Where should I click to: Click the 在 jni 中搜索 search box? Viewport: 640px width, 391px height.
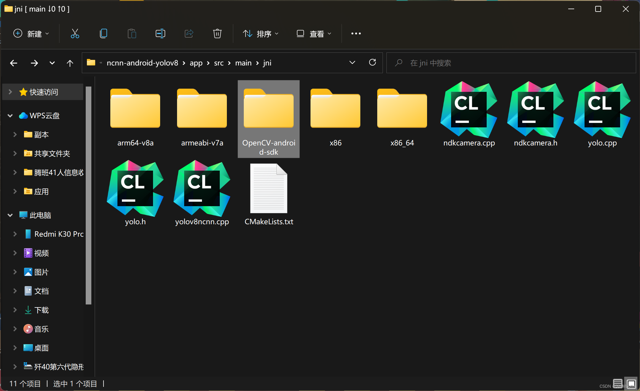[x=511, y=63]
